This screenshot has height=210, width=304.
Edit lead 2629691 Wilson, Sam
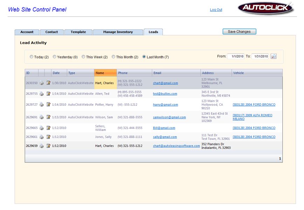48,117
